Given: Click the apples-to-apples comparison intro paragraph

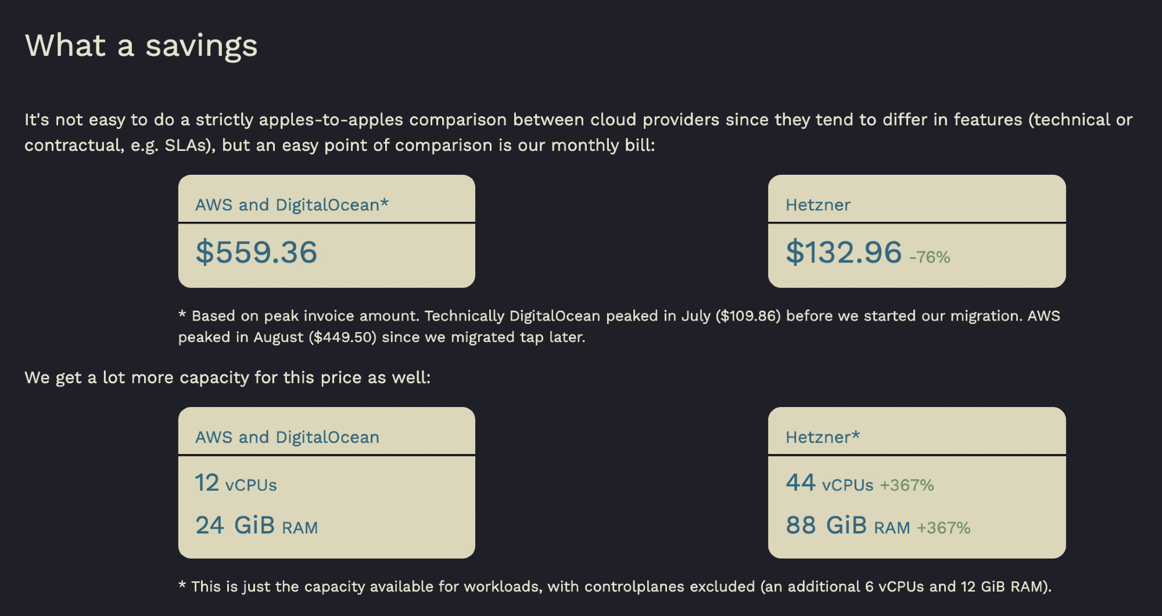Looking at the screenshot, I should pyautogui.click(x=578, y=132).
